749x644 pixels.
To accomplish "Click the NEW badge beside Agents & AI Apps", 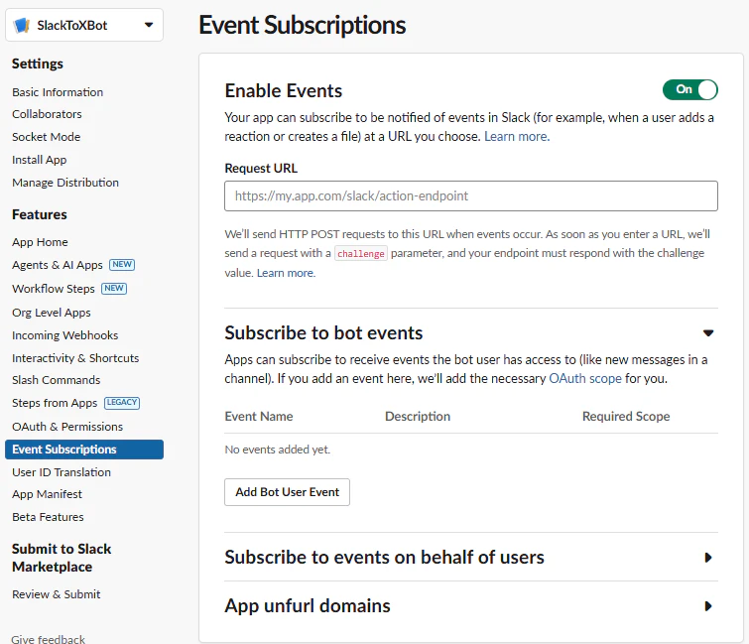I will click(x=122, y=265).
